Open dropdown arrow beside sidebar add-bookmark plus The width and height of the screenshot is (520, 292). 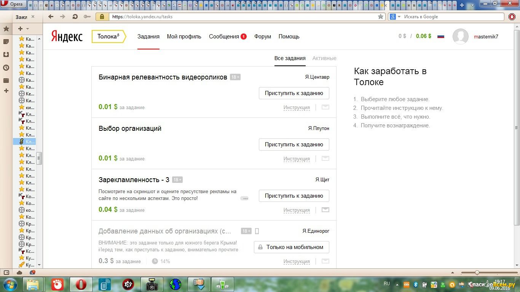click(x=27, y=29)
